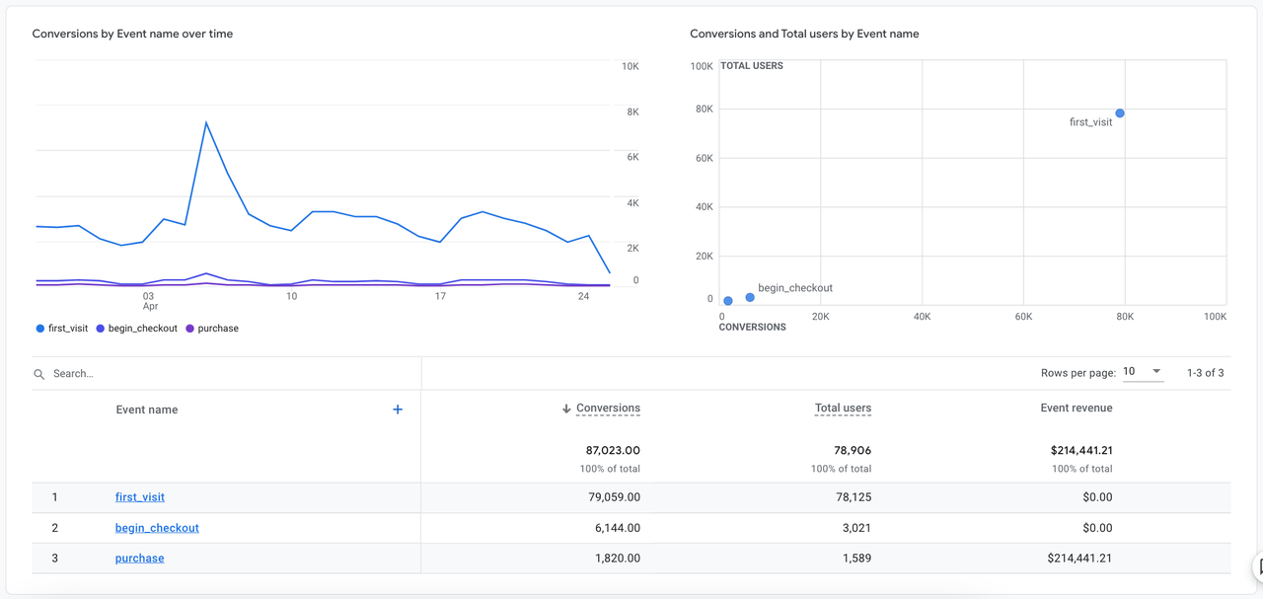Viewport: 1263px width, 599px height.
Task: Select the begin_checkout scatter point
Action: pos(750,297)
